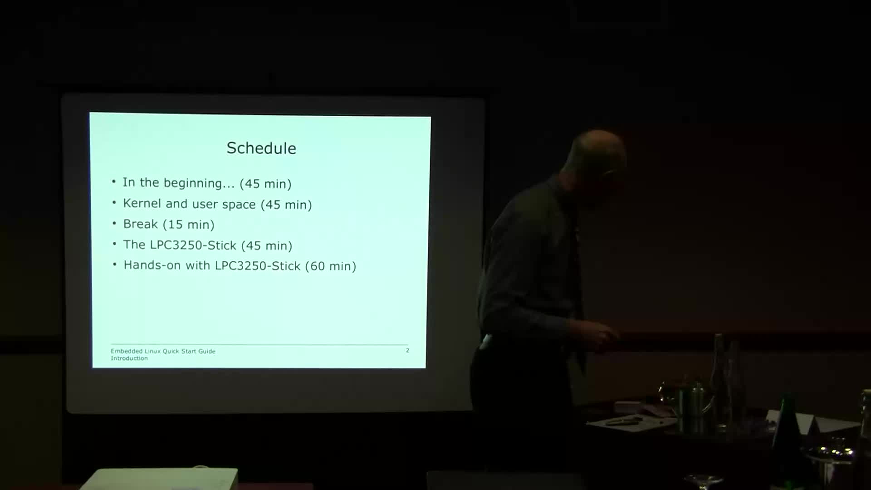The height and width of the screenshot is (490, 871).
Task: Click 'Schedule' slide title heading
Action: [261, 148]
